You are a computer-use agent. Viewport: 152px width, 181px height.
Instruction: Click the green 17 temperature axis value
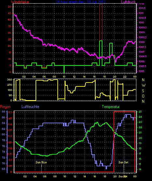coord(140,154)
